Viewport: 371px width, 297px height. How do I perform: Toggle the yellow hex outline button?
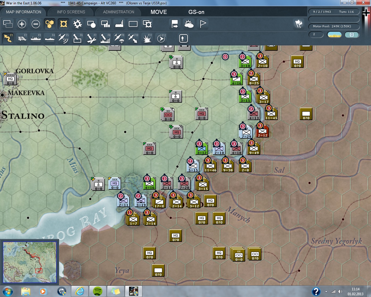[63, 24]
